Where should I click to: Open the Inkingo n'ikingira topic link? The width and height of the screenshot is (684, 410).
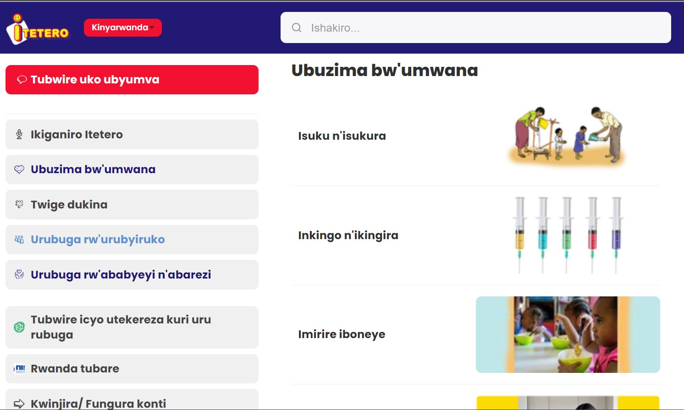coord(348,235)
